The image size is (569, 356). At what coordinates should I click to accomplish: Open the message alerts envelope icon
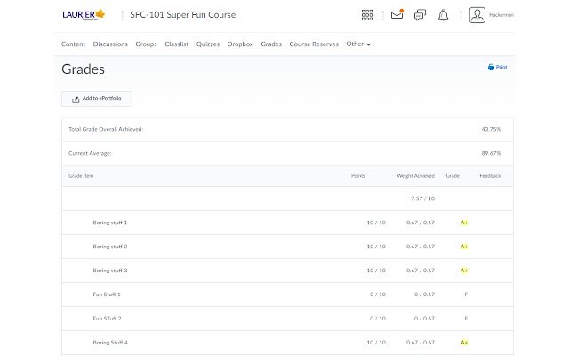397,14
